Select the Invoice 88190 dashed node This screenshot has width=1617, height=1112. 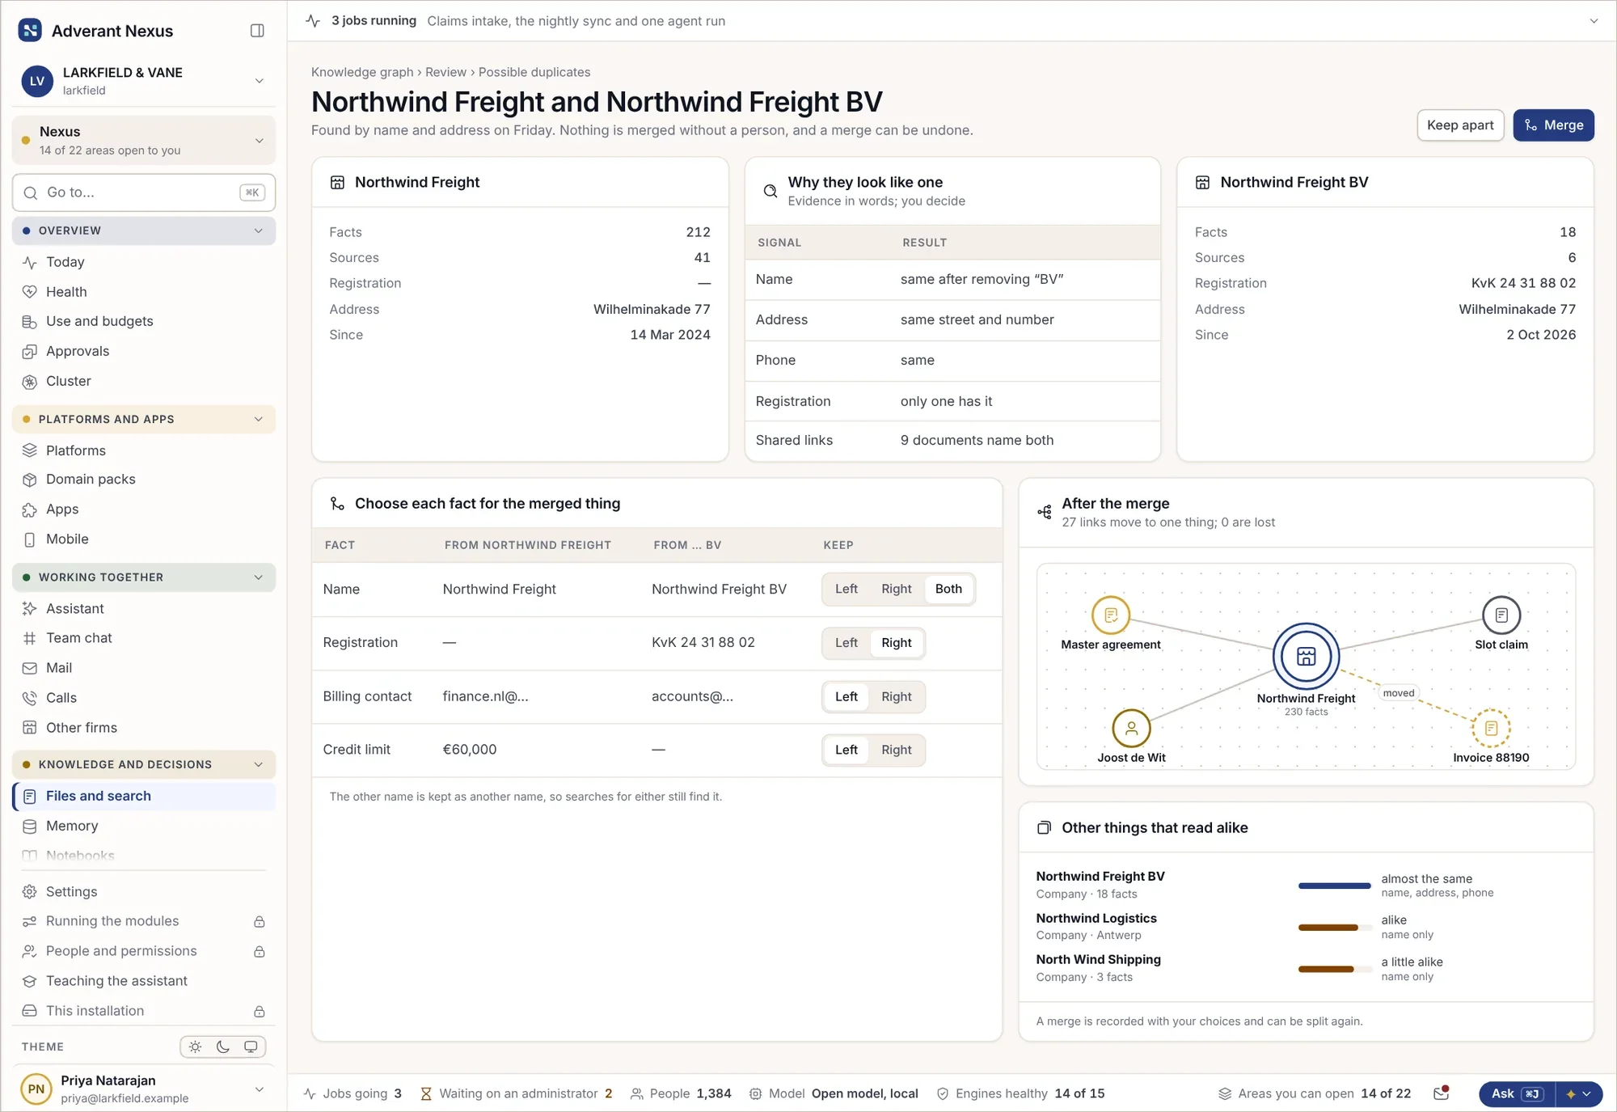[1491, 729]
